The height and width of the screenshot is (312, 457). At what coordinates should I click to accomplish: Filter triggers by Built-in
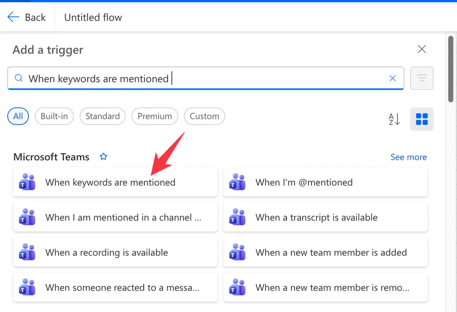tap(54, 116)
